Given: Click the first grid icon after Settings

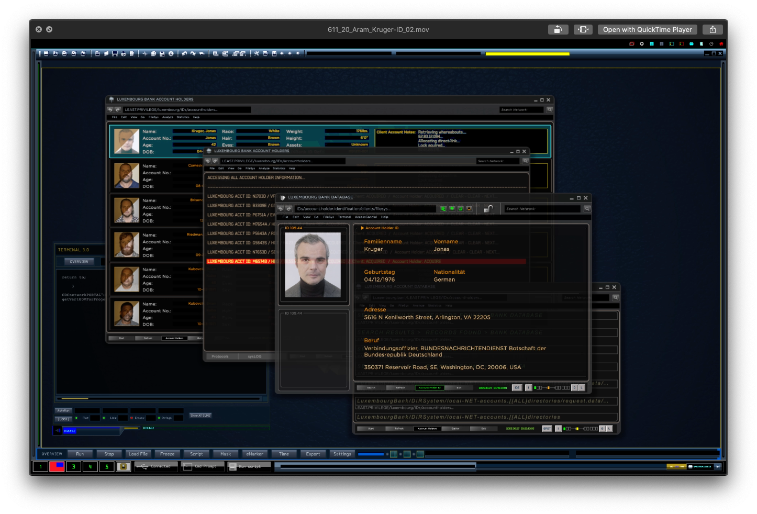Looking at the screenshot, I should click(x=394, y=454).
